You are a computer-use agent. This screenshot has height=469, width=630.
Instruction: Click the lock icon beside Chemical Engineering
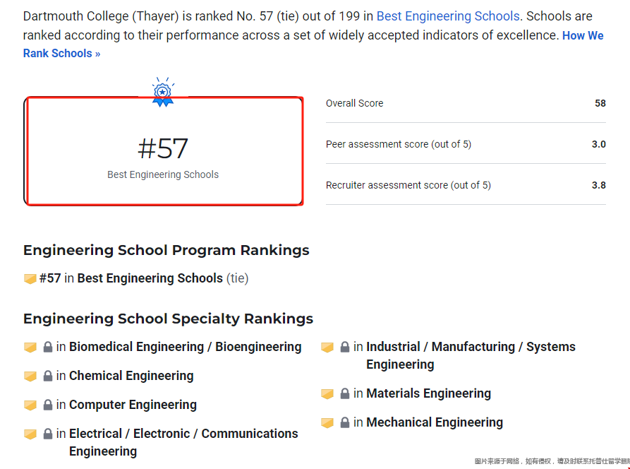tap(48, 376)
